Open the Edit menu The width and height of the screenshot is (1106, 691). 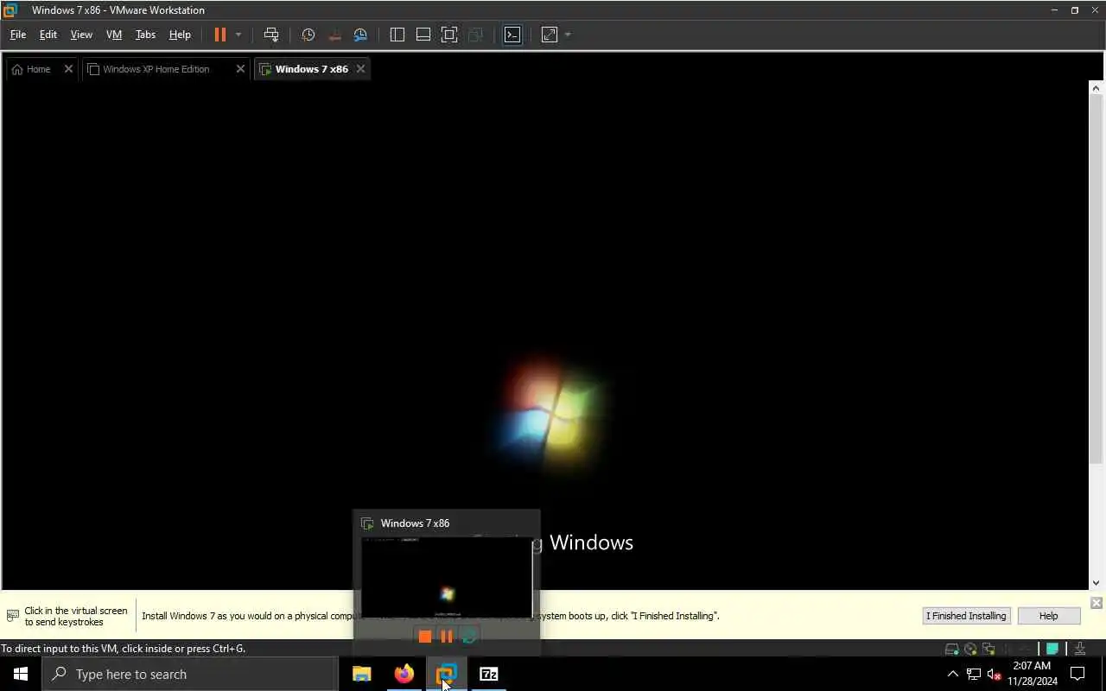[48, 35]
